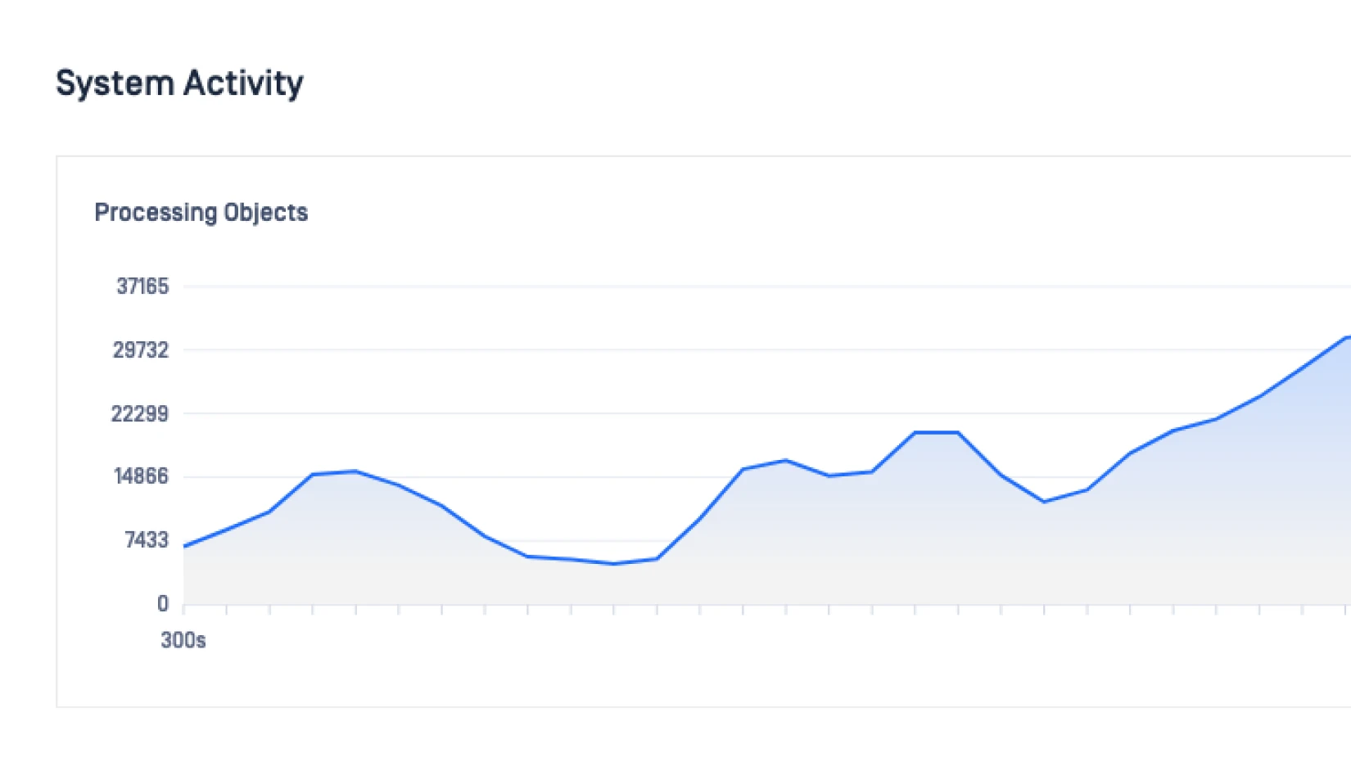Click the peak just before the flat plateau
The width and height of the screenshot is (1351, 771).
pos(786,461)
